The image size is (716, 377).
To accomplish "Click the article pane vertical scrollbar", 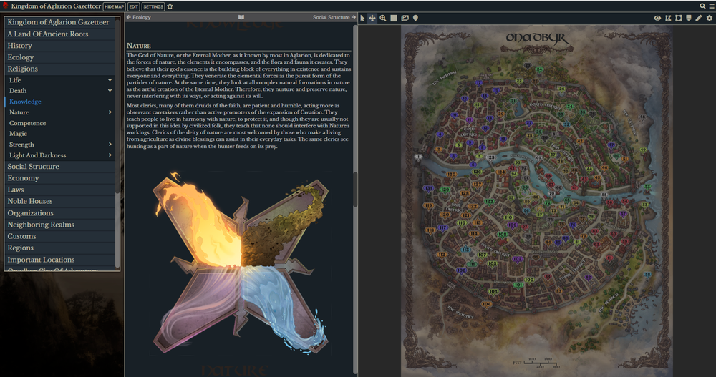I will tap(355, 187).
